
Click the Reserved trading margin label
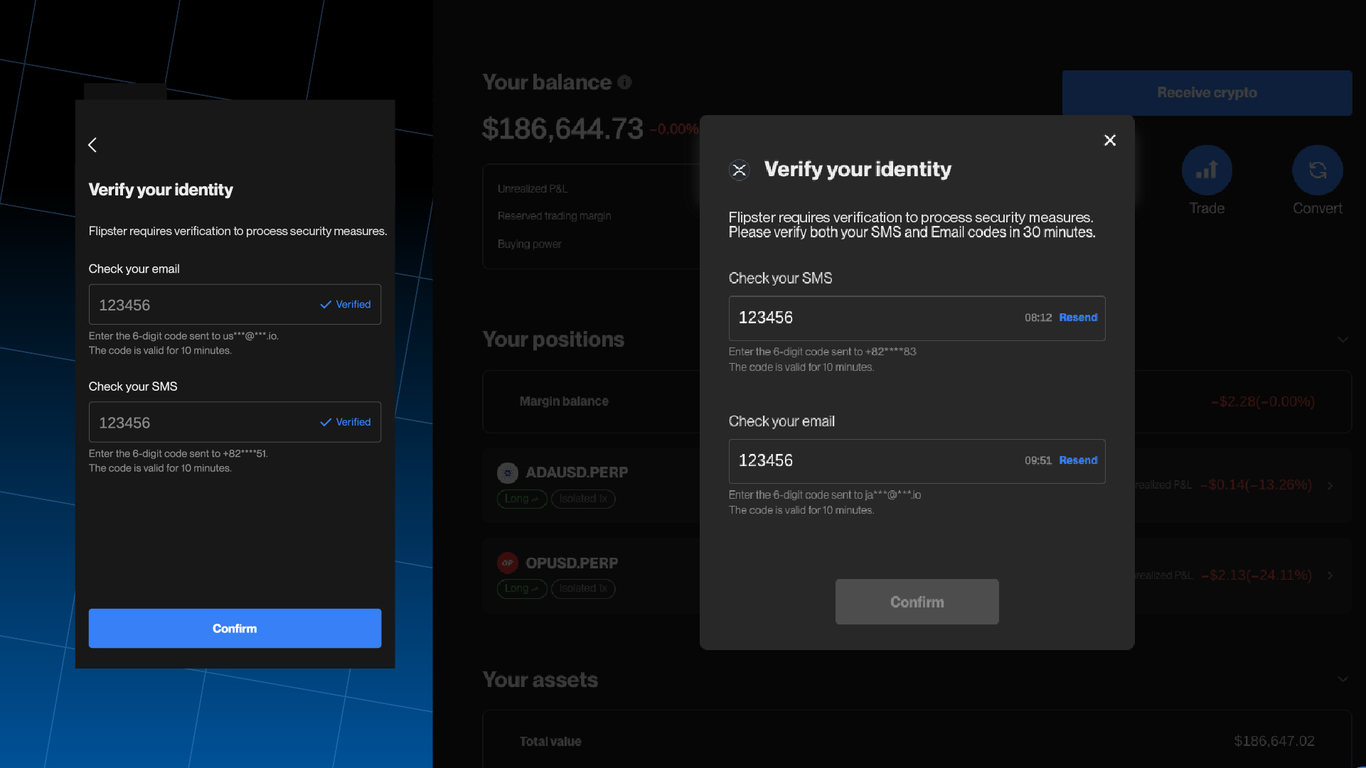click(x=555, y=216)
